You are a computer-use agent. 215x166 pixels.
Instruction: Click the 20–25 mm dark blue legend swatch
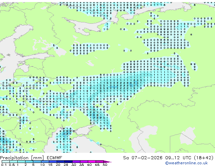61,162
